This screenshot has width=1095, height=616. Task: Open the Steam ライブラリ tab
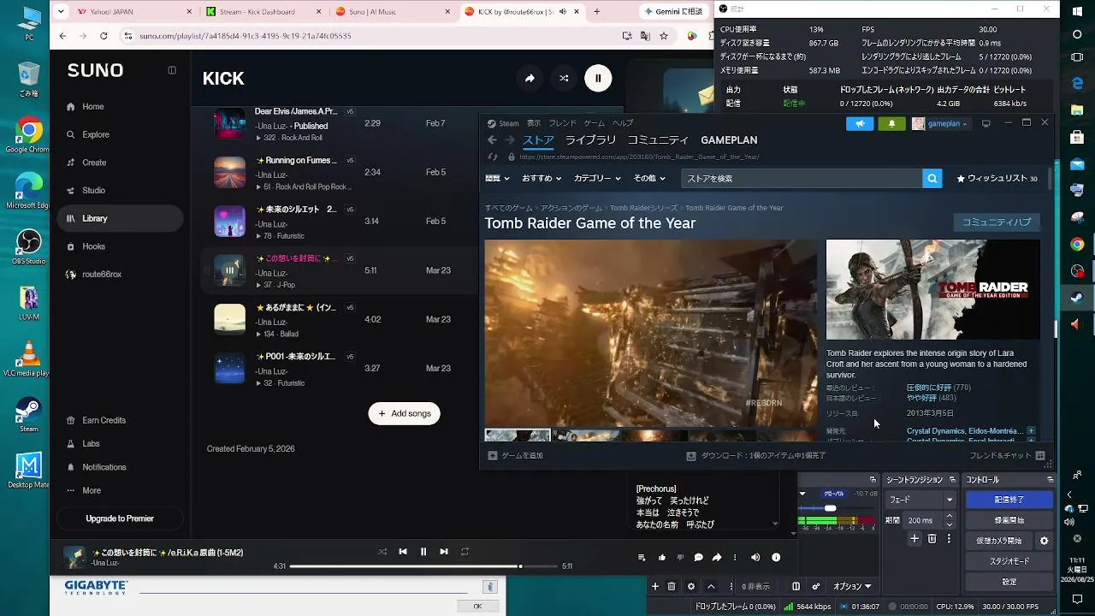[x=590, y=140]
